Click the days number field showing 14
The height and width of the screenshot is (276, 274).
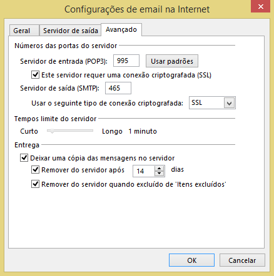(x=144, y=171)
